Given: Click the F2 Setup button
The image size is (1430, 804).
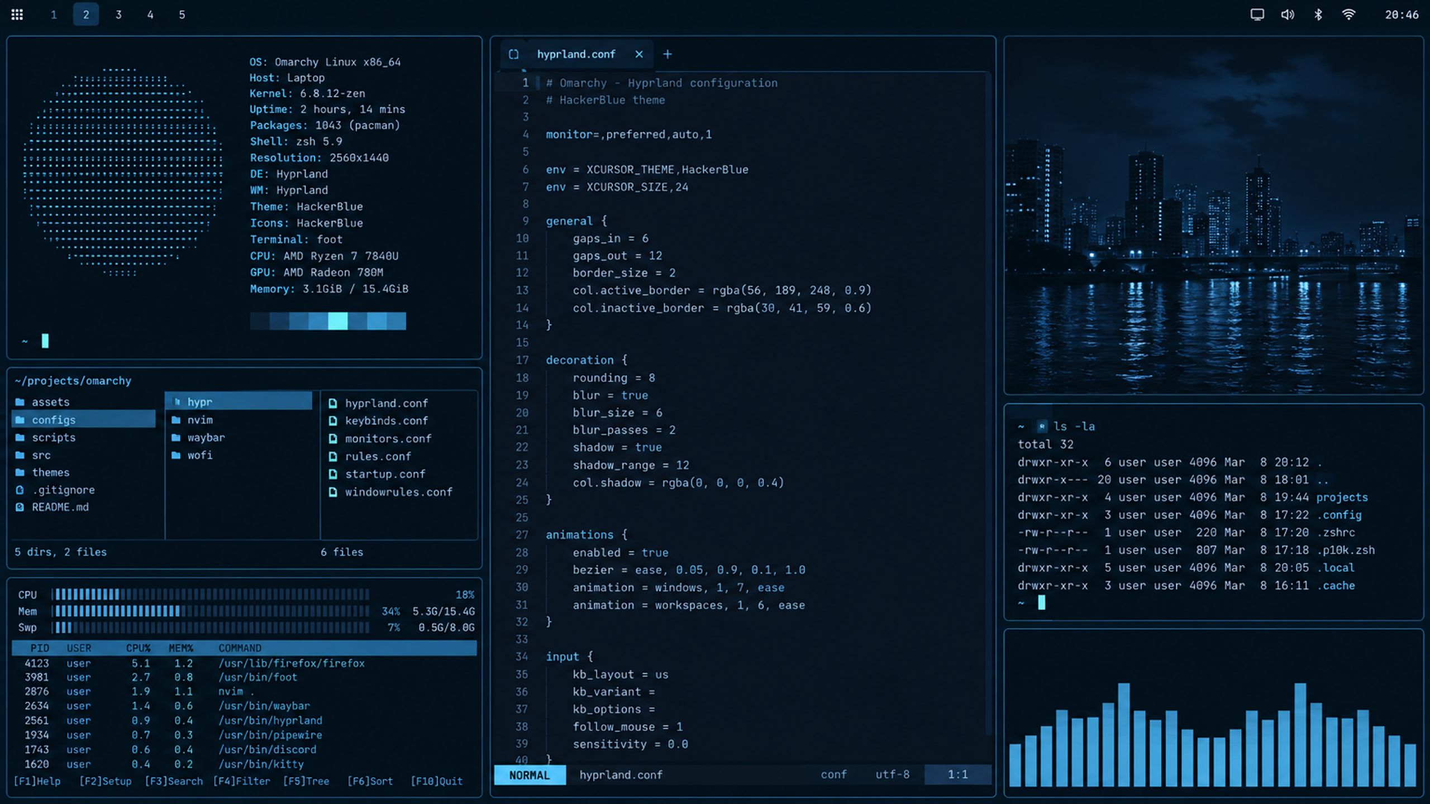Looking at the screenshot, I should pos(105,781).
